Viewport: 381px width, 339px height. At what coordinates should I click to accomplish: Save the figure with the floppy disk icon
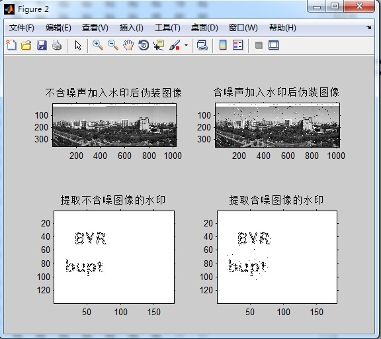[x=42, y=45]
